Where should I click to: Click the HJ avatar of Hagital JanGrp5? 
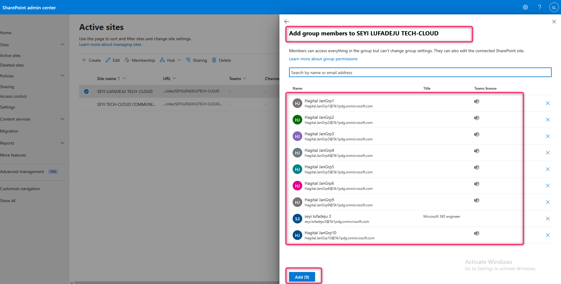(297, 169)
